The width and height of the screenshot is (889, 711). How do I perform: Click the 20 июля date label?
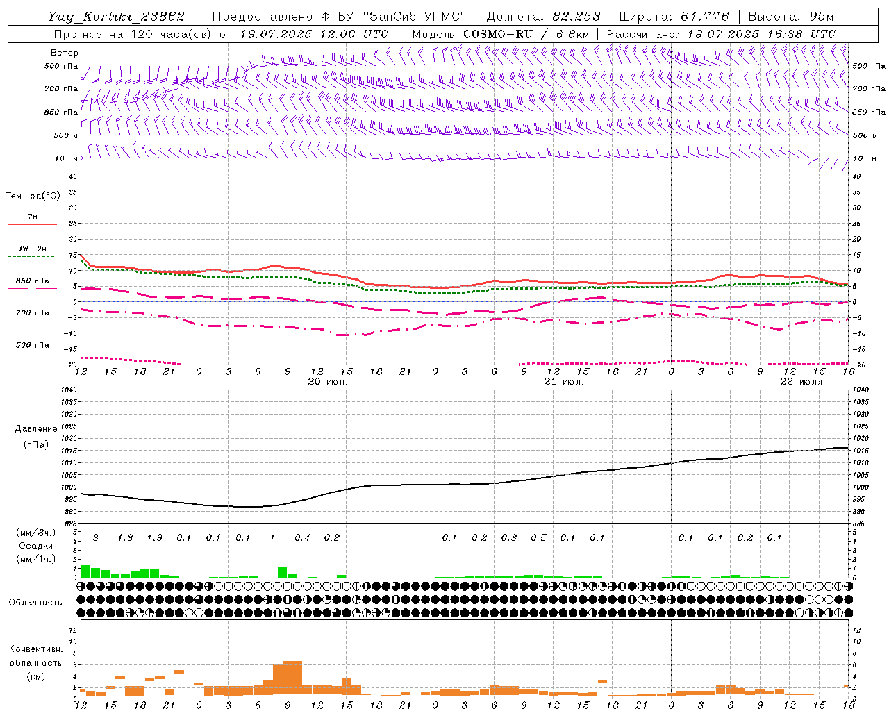[x=329, y=382]
